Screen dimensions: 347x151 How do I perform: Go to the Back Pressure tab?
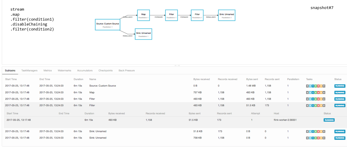127,71
